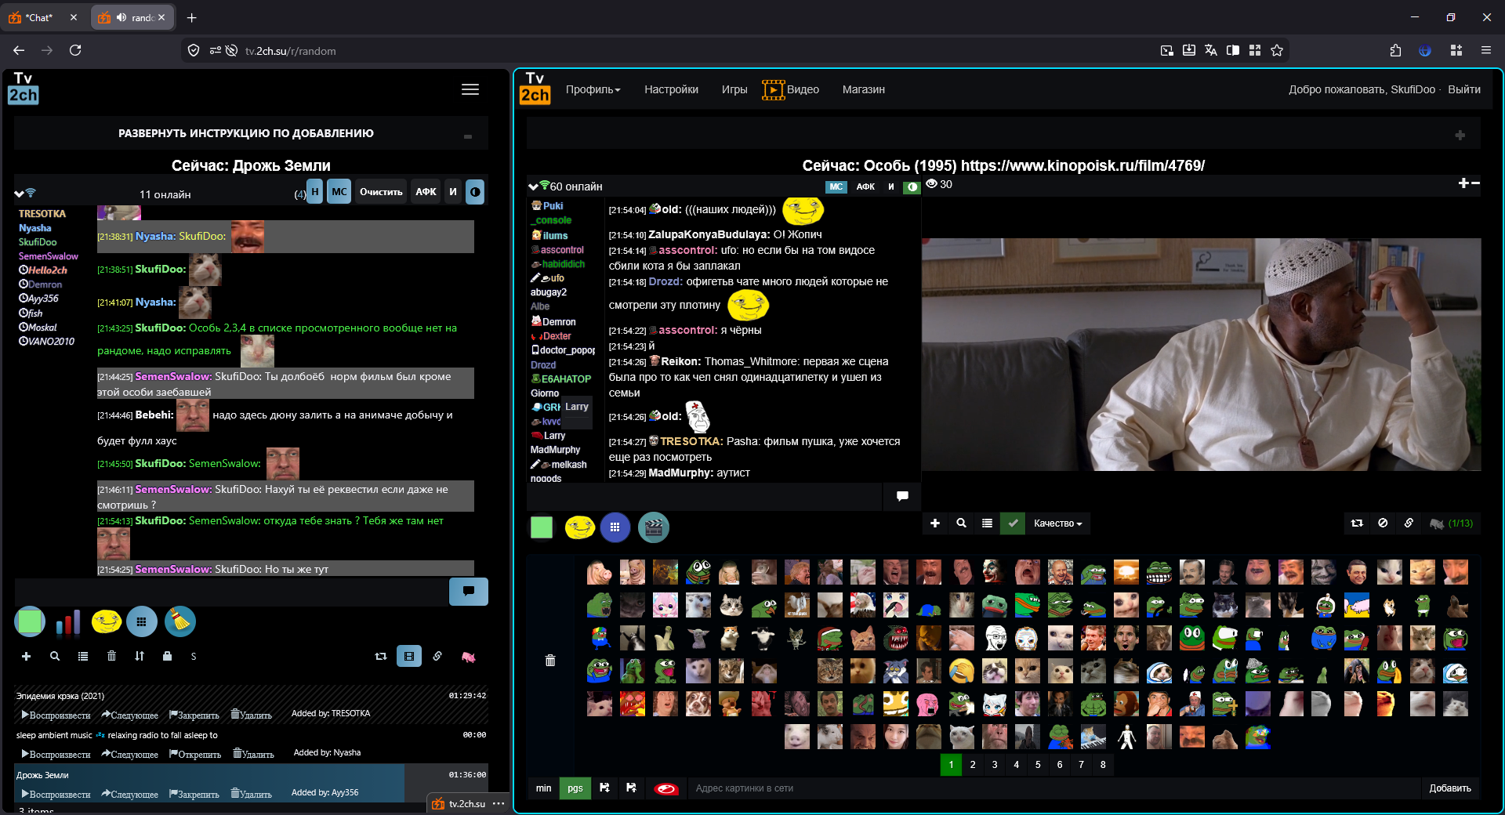Click the crossed-circle icon below the video
This screenshot has height=815, width=1505.
pos(1383,523)
